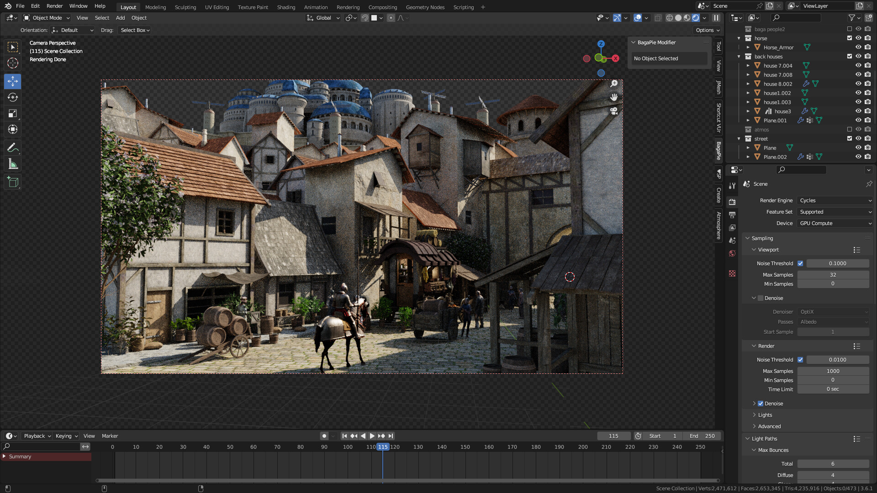Uncheck Viewport Noise Threshold checkbox
The image size is (877, 493).
tap(800, 263)
